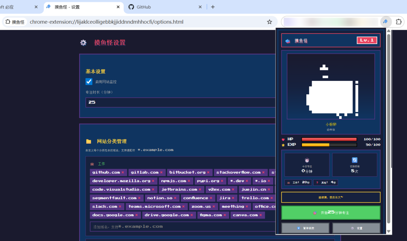Click the red HP progress bar
This screenshot has width=407, height=241.
click(x=329, y=139)
